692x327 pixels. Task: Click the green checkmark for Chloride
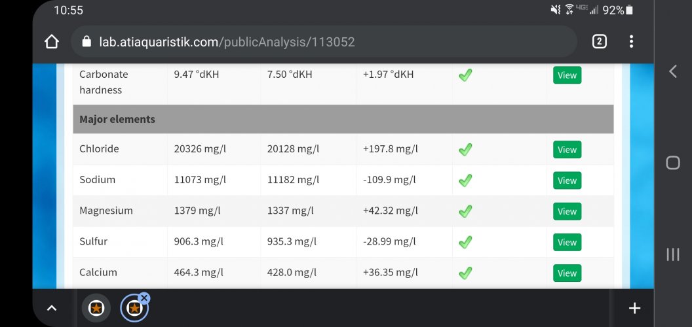[465, 150]
